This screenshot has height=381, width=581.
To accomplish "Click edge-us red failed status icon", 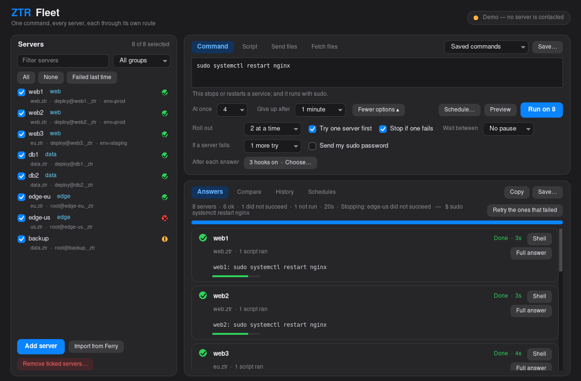I will 165,218.
